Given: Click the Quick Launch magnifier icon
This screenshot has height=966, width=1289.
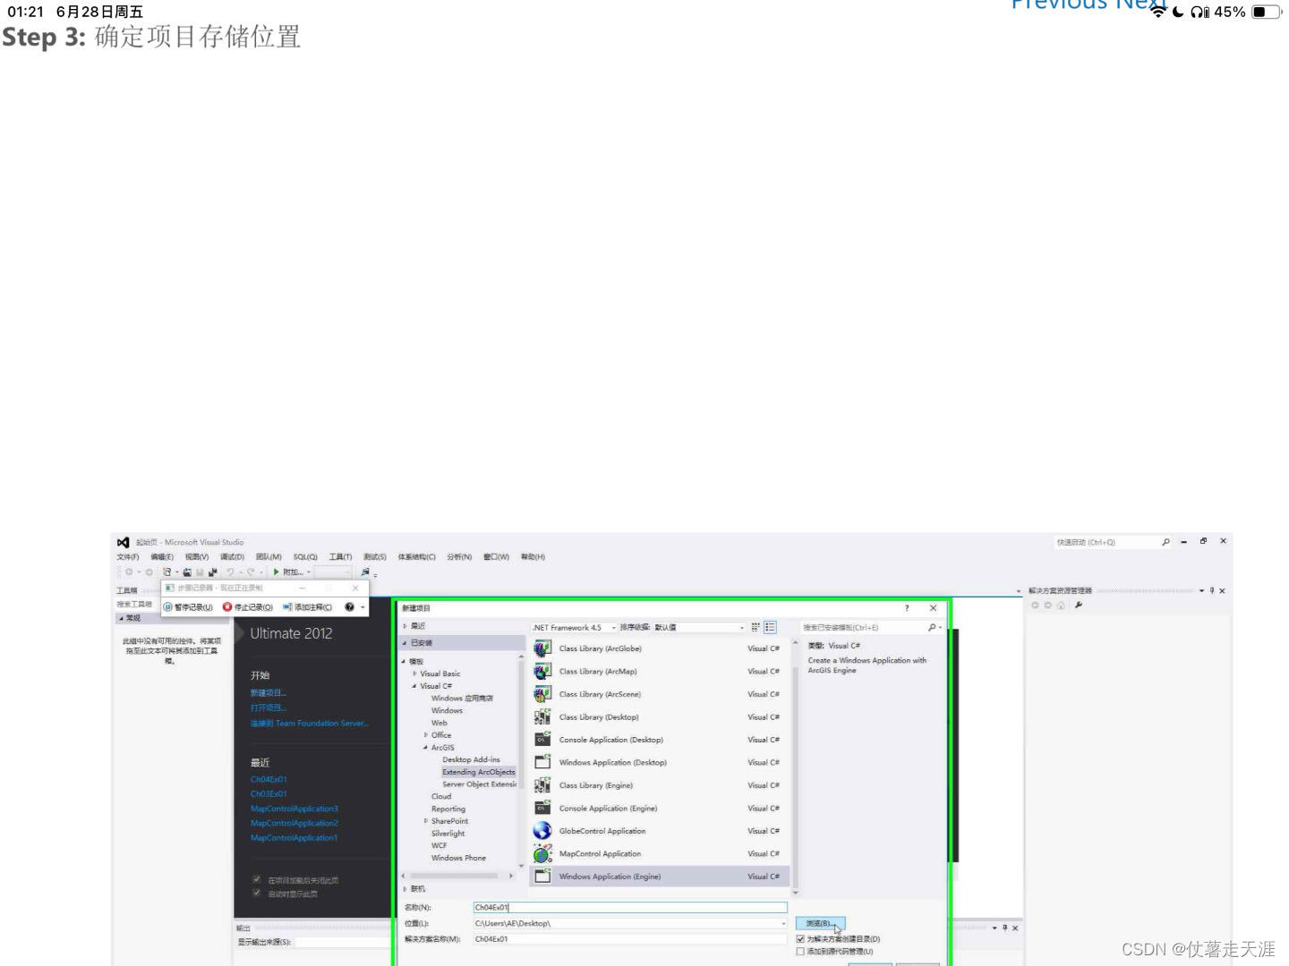Looking at the screenshot, I should tap(1165, 542).
